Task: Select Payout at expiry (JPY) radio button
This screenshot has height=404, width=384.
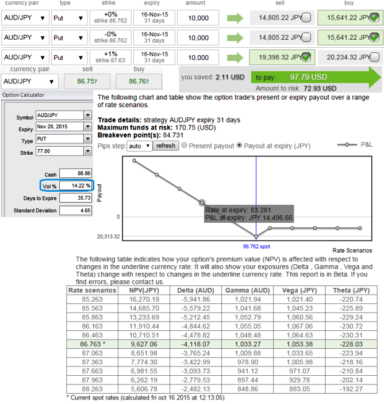Action: 239,145
